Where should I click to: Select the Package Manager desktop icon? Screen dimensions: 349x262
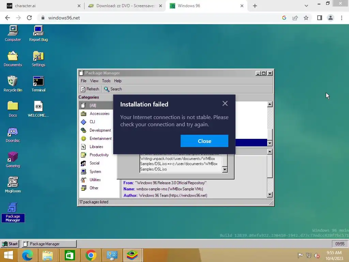13,212
